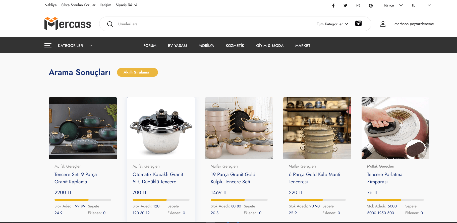Open the EV YASAM menu item
Image resolution: width=457 pixels, height=223 pixels.
click(x=177, y=46)
